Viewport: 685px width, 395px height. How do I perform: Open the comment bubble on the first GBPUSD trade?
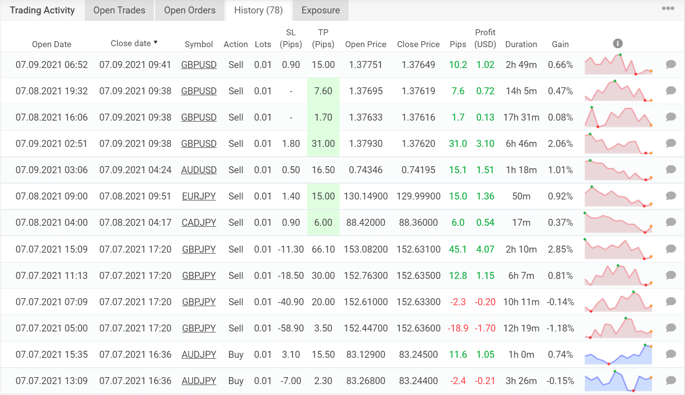tap(671, 64)
